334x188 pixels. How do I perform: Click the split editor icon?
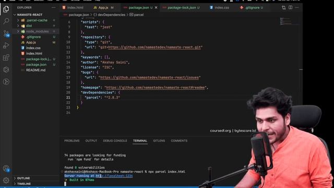[290, 7]
